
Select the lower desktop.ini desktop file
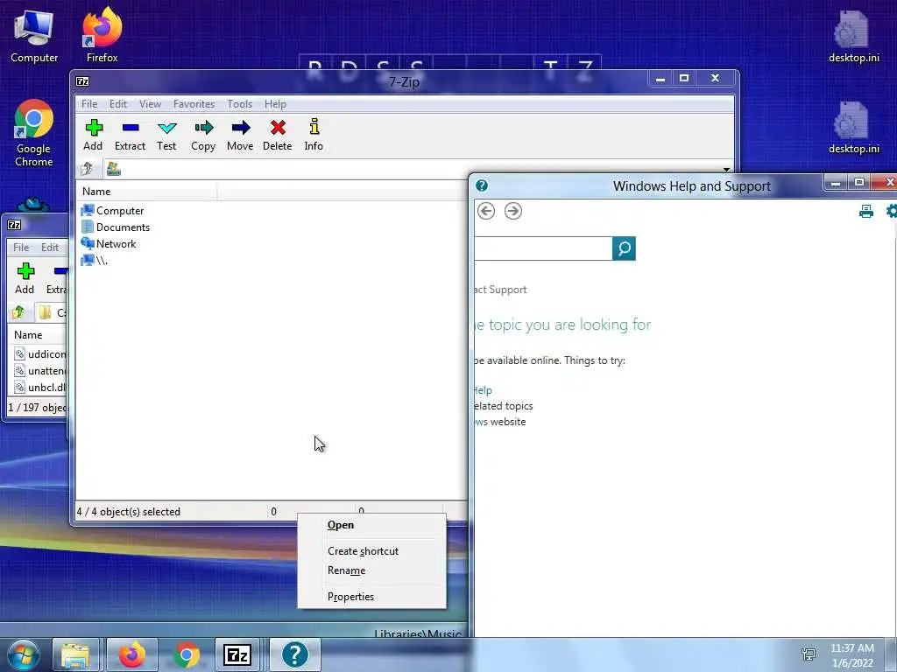(853, 128)
